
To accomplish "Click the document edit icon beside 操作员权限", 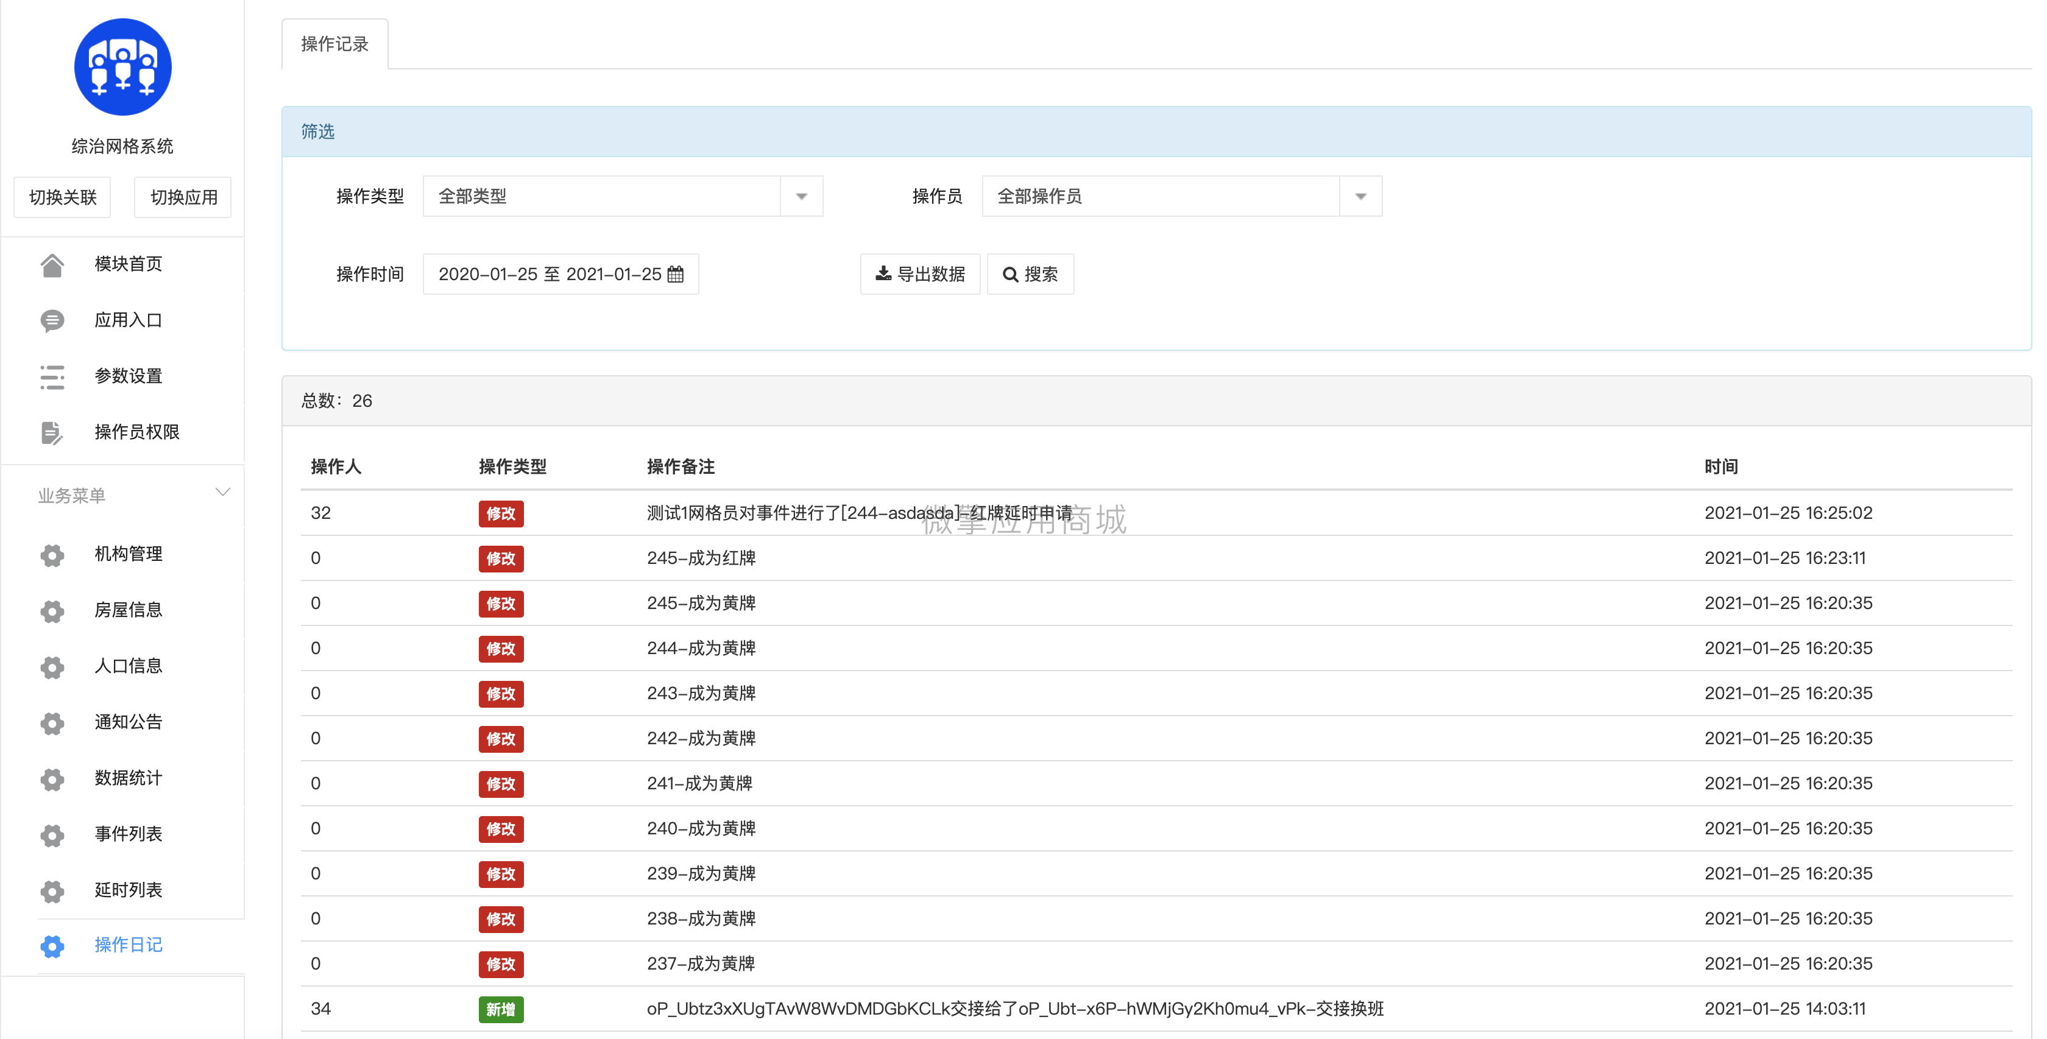I will 52,433.
